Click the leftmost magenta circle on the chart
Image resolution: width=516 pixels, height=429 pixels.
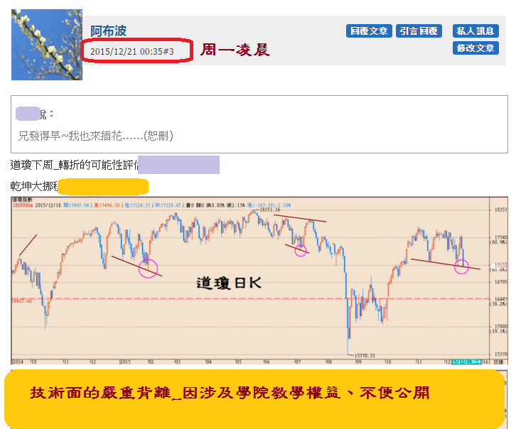[148, 268]
